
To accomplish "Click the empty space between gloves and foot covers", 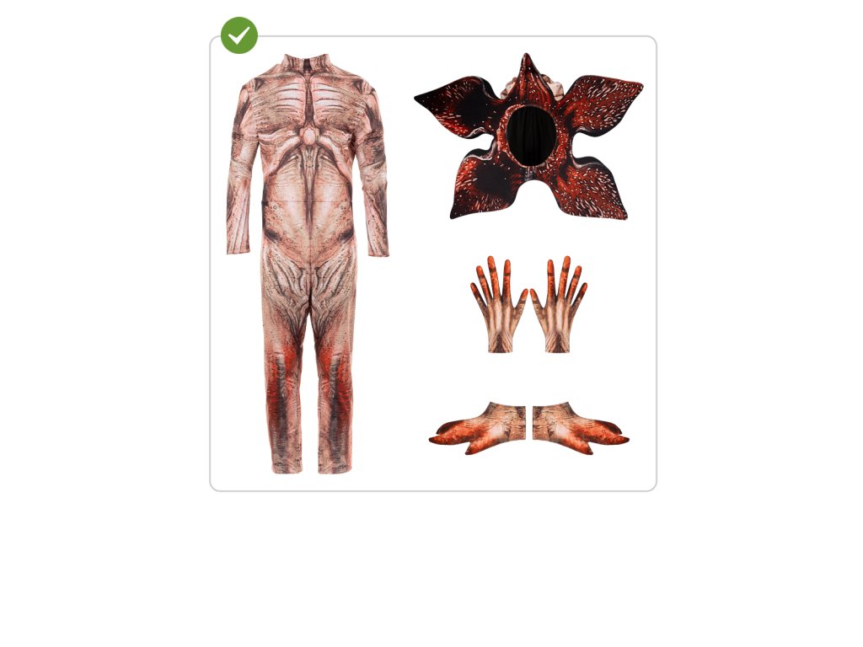I will [528, 377].
